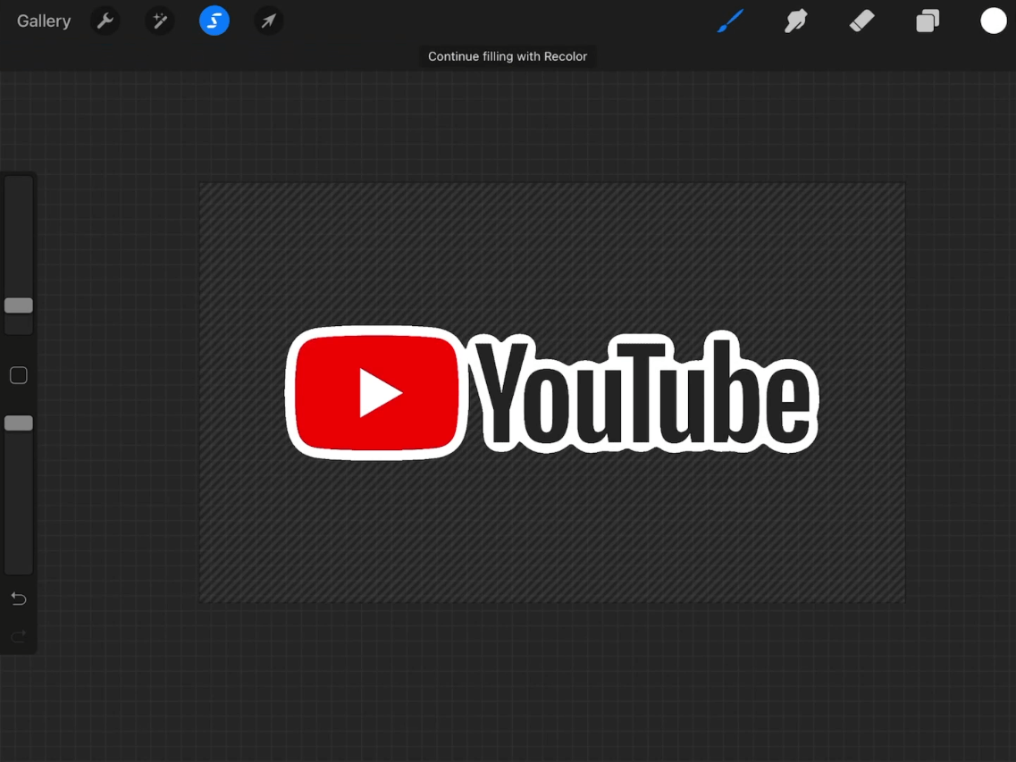
Task: Select the Smudge tool
Action: coord(795,21)
